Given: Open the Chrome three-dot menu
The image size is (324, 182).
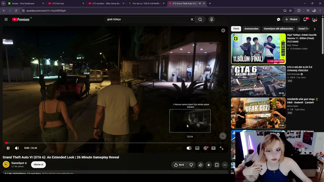Looking at the screenshot, I should click(320, 11).
